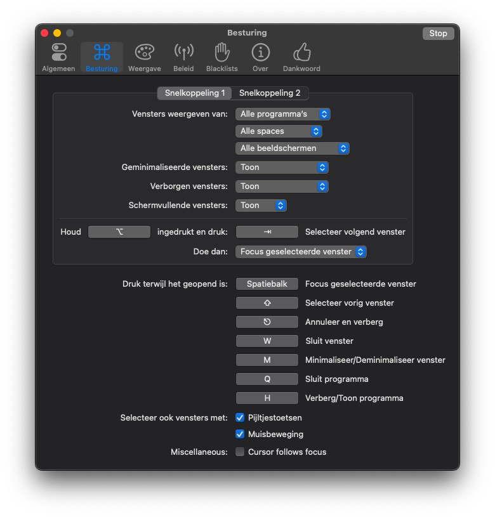Uncheck the Muisbeweging option

tap(240, 435)
